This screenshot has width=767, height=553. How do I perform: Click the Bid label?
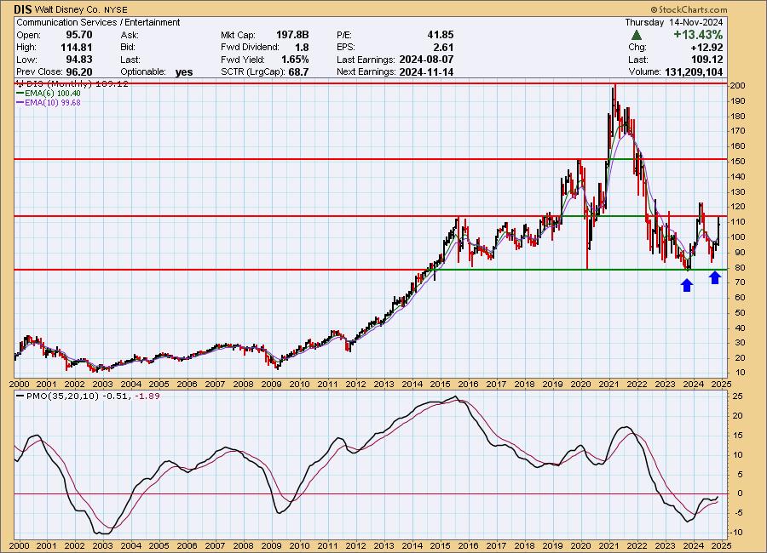pyautogui.click(x=128, y=48)
